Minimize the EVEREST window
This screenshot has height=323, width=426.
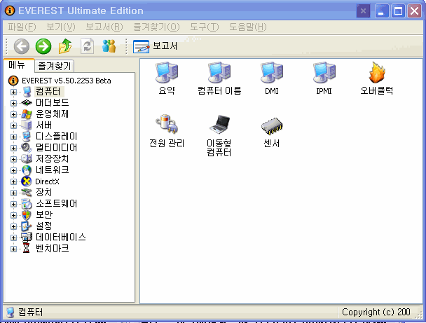click(381, 11)
